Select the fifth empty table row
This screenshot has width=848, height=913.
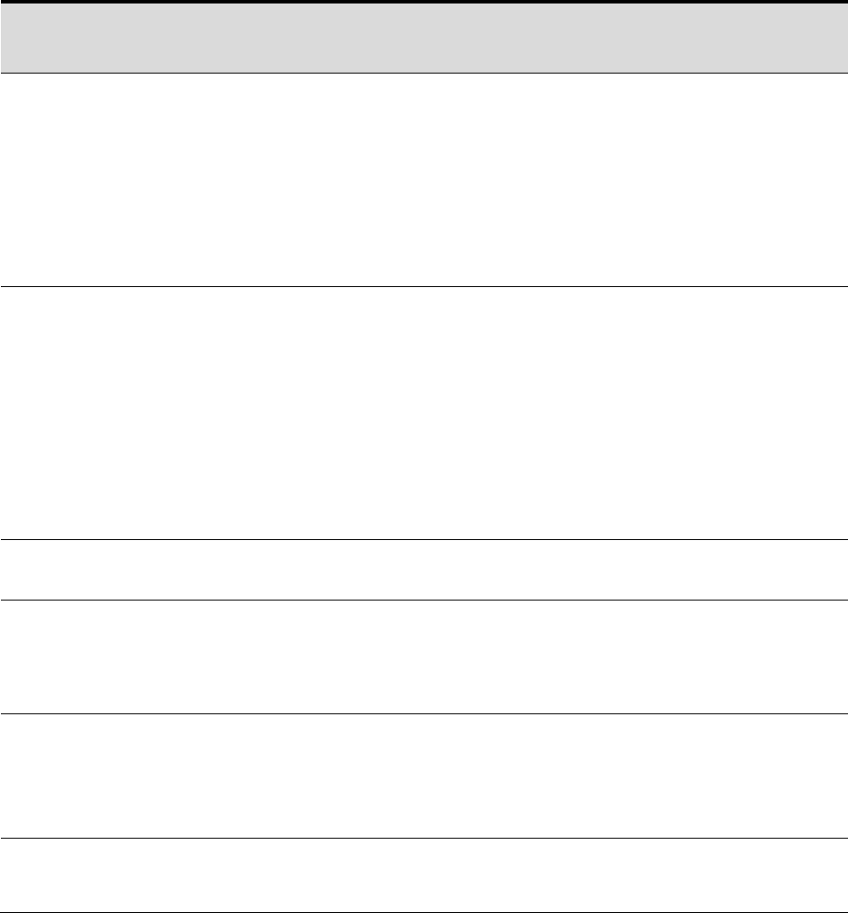(424, 776)
